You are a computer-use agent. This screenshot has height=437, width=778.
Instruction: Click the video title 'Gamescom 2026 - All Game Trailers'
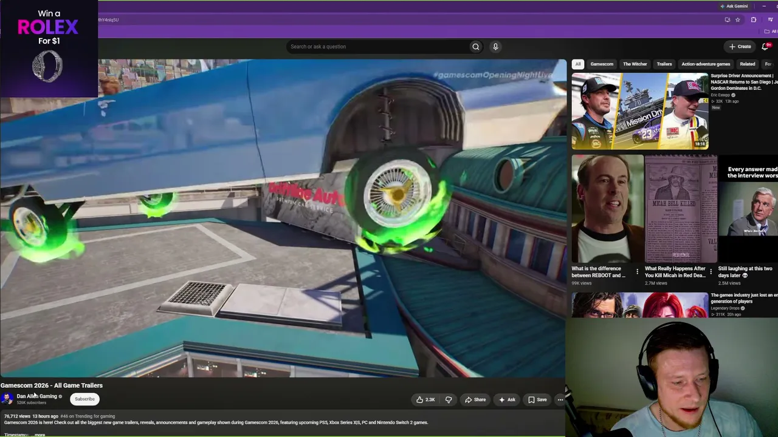coord(52,385)
